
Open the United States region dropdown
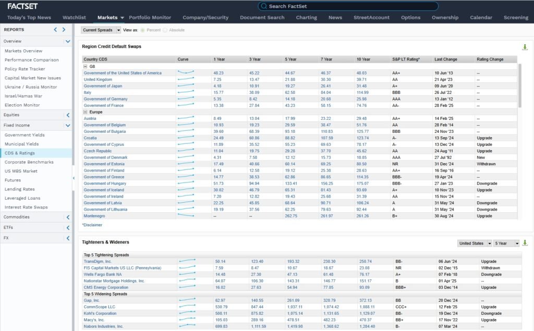[x=475, y=243]
